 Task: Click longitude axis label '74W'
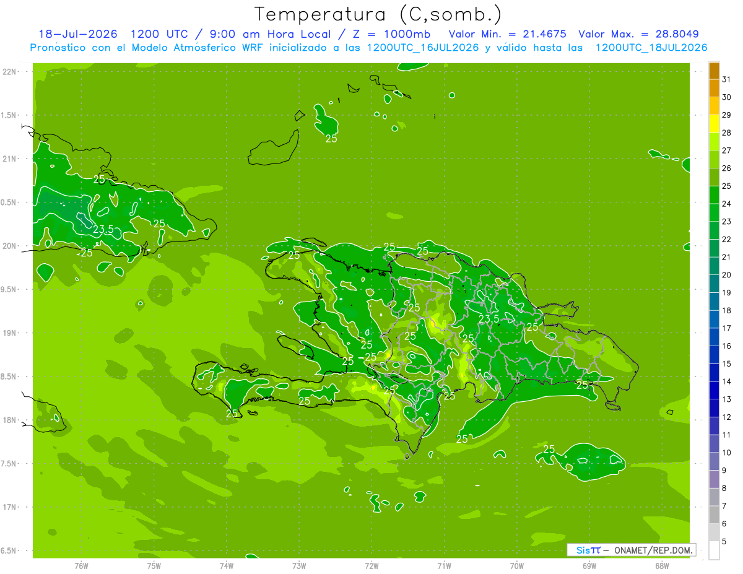coord(227,565)
